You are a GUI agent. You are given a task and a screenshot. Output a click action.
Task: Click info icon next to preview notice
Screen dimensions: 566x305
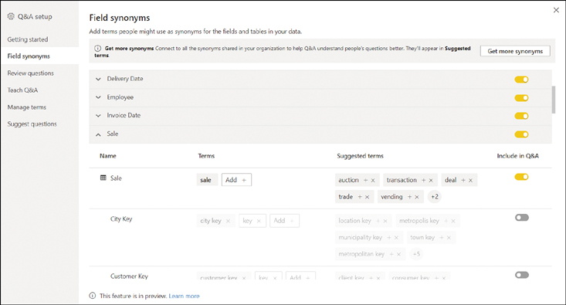93,296
